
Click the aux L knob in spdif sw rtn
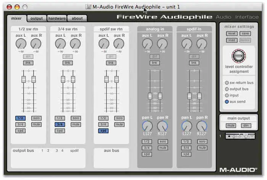click(104, 44)
